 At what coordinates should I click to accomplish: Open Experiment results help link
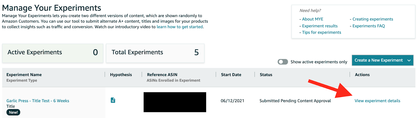[x=320, y=26]
